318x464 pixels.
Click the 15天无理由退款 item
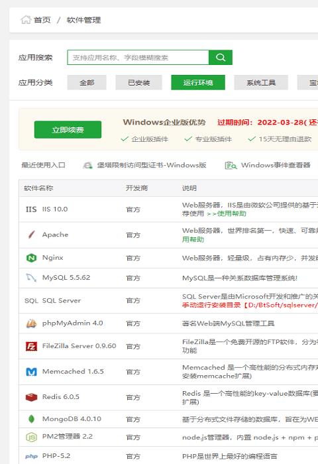280,139
